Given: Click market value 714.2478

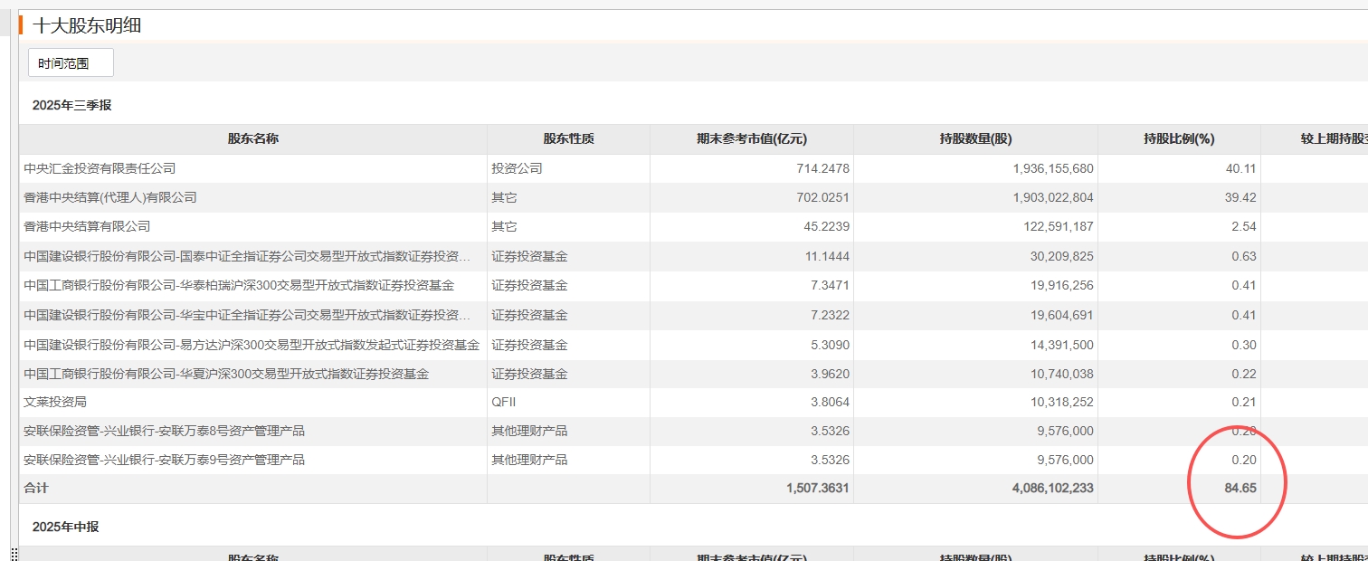Looking at the screenshot, I should [x=823, y=168].
